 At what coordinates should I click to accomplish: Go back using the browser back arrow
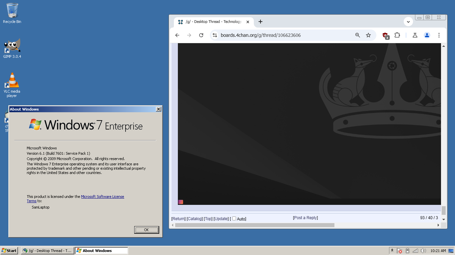[177, 35]
